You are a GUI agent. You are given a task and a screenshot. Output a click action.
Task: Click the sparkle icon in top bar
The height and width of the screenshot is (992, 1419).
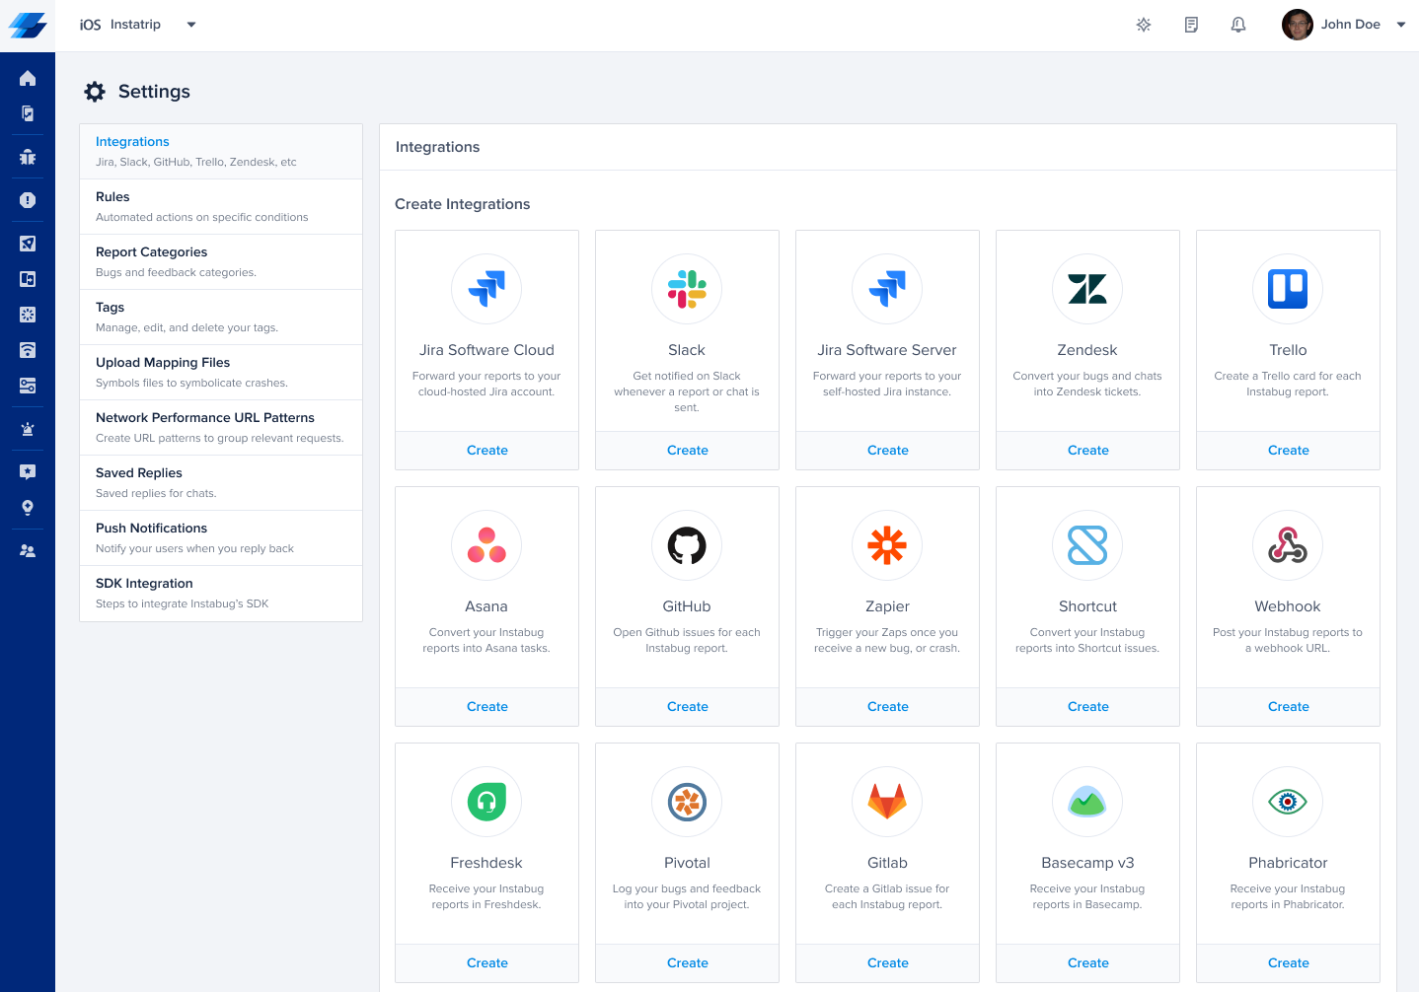point(1144,25)
